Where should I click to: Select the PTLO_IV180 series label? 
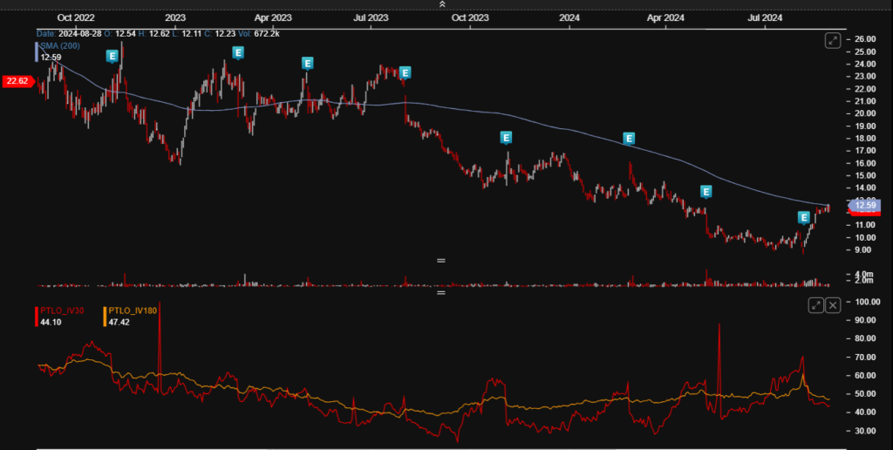point(133,310)
